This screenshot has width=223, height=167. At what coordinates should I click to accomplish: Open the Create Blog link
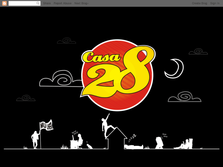pos(199,3)
